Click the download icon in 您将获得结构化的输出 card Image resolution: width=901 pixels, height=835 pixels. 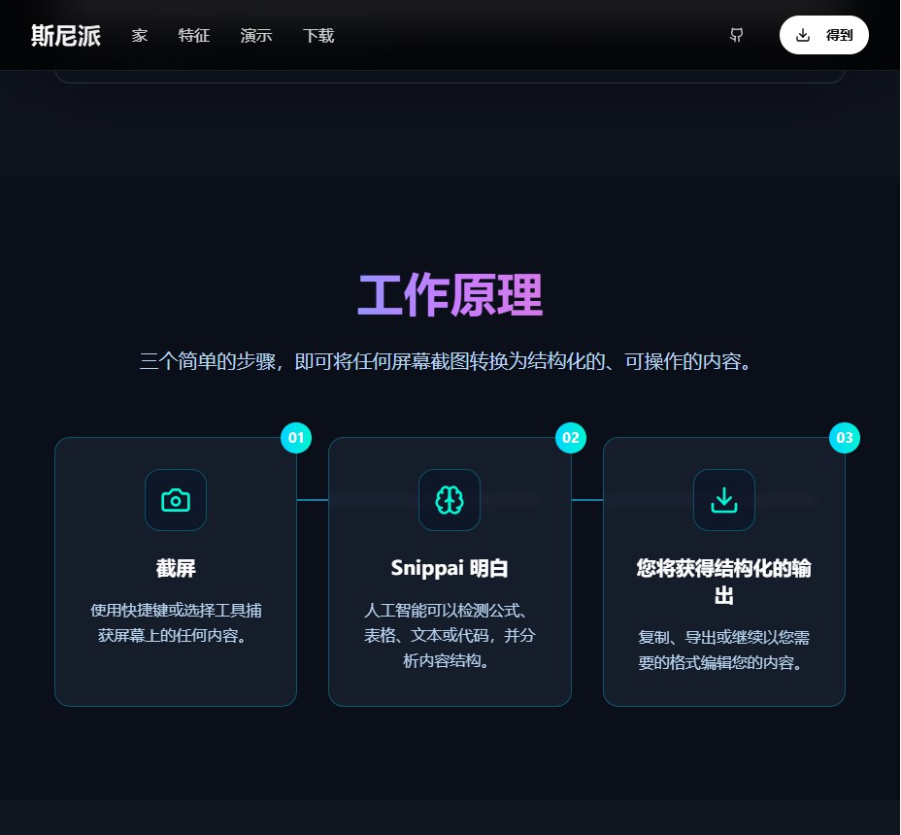(724, 500)
